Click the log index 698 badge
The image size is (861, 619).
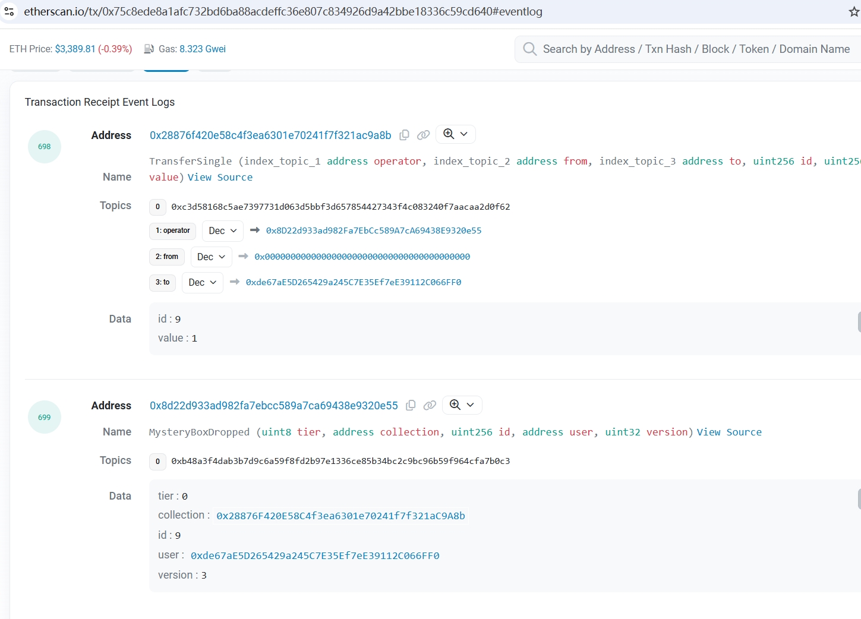point(45,147)
